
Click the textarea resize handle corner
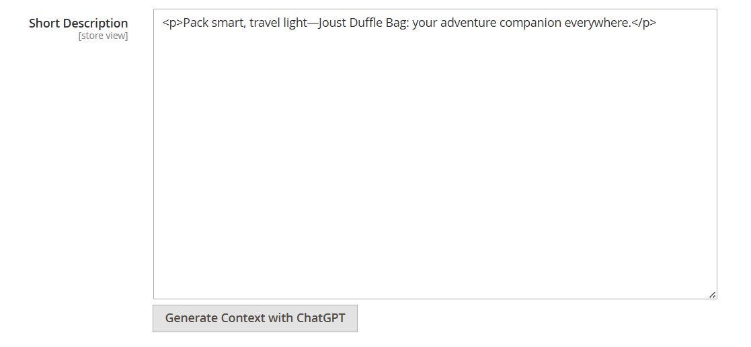(x=712, y=294)
